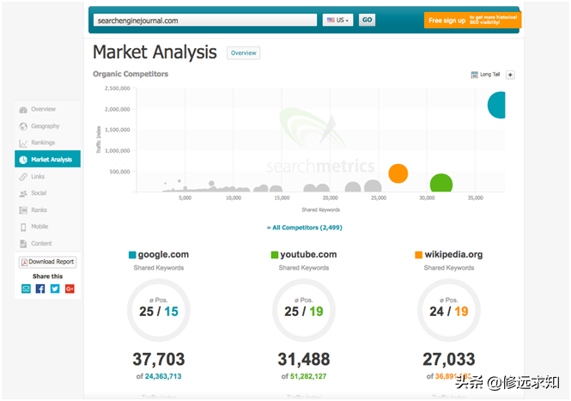Click the Free sign up button
The image size is (571, 401).
(472, 20)
